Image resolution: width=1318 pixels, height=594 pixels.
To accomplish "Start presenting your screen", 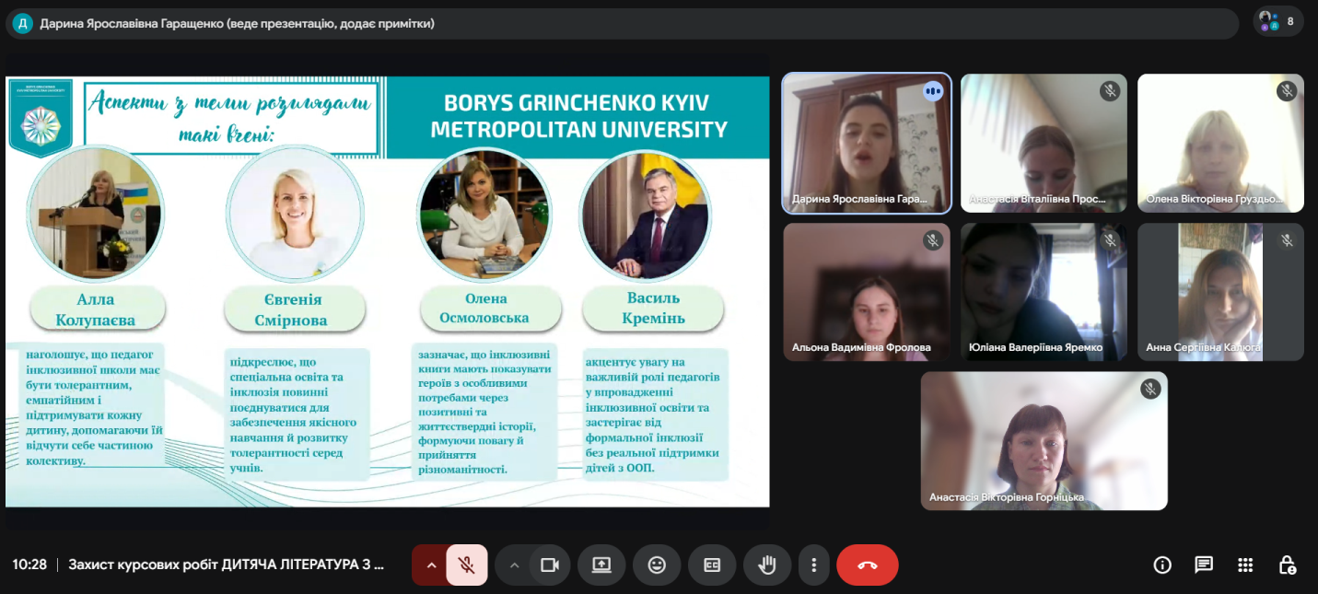I will pos(601,565).
